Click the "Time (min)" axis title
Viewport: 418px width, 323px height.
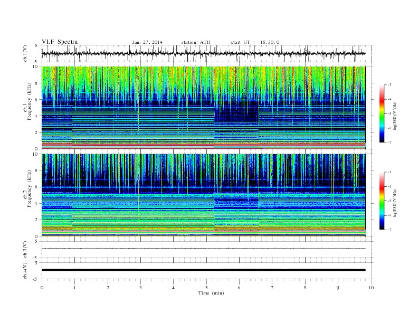[211, 293]
